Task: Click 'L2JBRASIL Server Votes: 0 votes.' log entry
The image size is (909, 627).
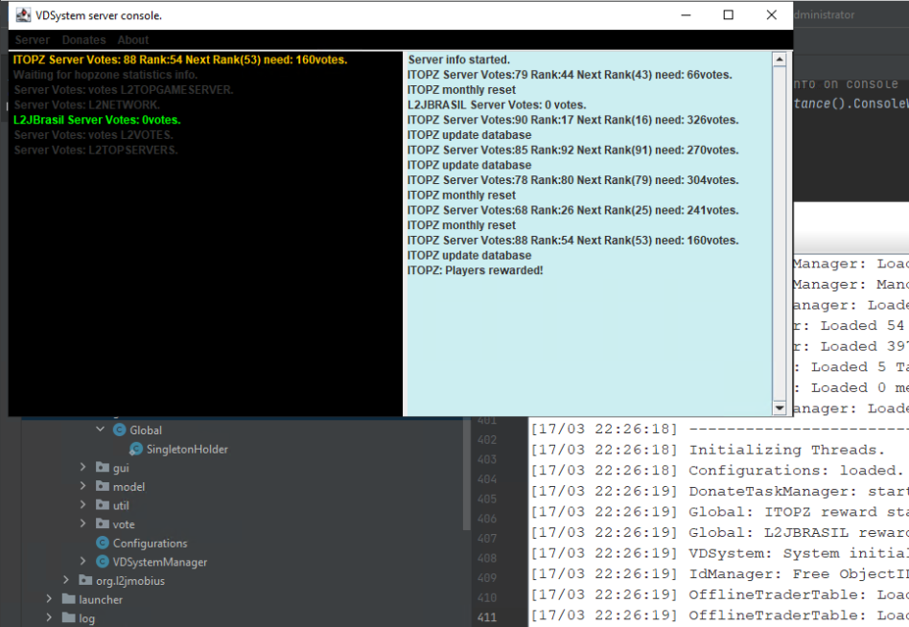Action: click(x=497, y=104)
